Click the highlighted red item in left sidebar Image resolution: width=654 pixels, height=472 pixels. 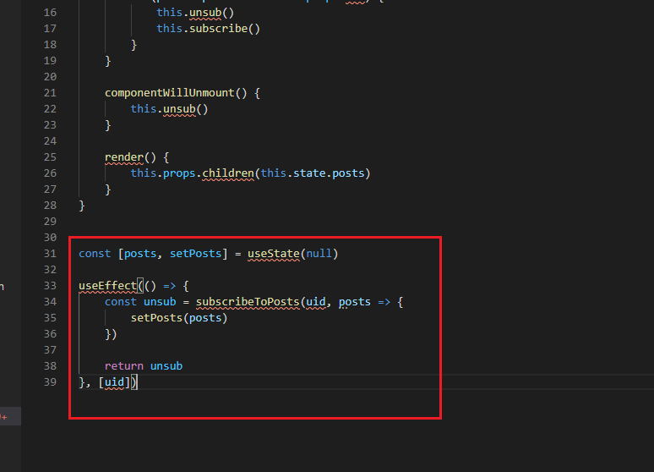[5, 416]
